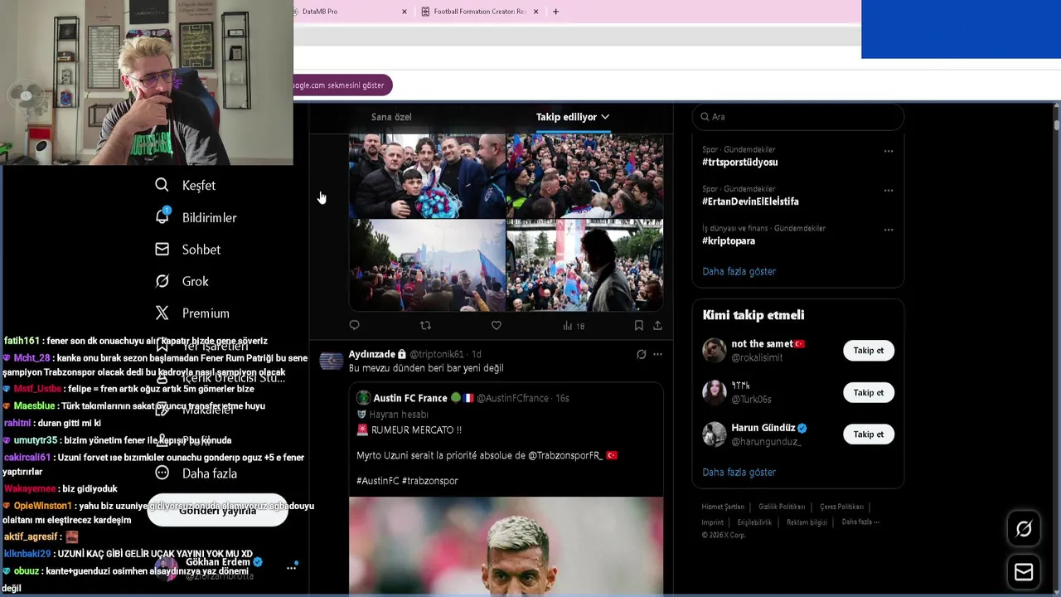Viewport: 1061px width, 597px height.
Task: View analytics showing 18 views
Action: 574,326
